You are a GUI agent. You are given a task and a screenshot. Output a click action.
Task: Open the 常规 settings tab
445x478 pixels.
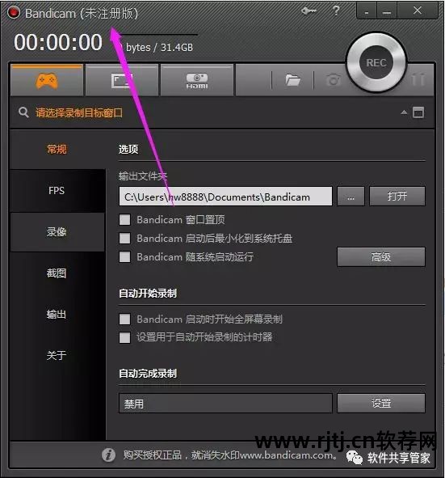pyautogui.click(x=57, y=150)
